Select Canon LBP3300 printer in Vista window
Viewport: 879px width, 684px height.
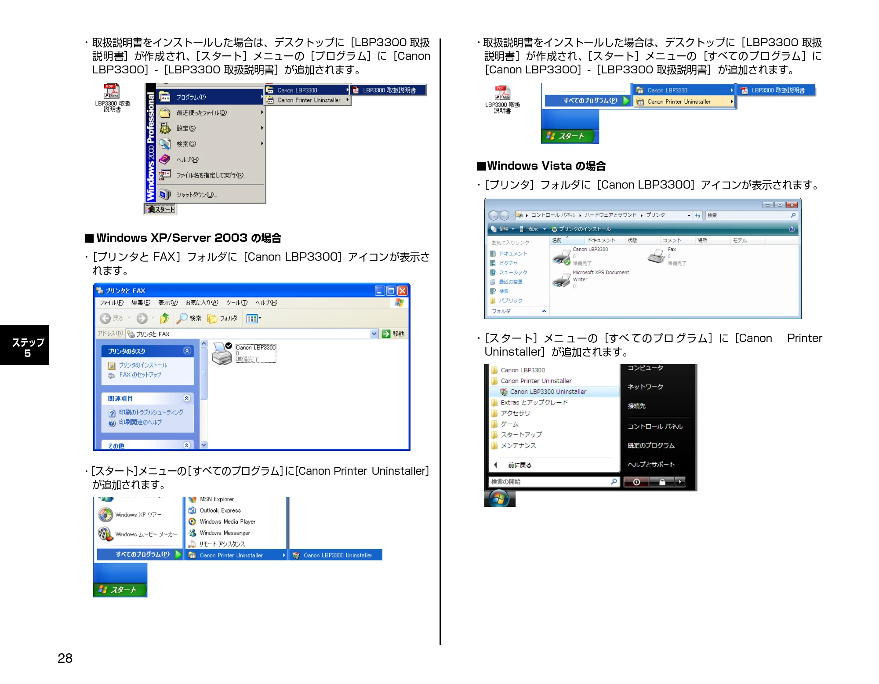(x=580, y=256)
